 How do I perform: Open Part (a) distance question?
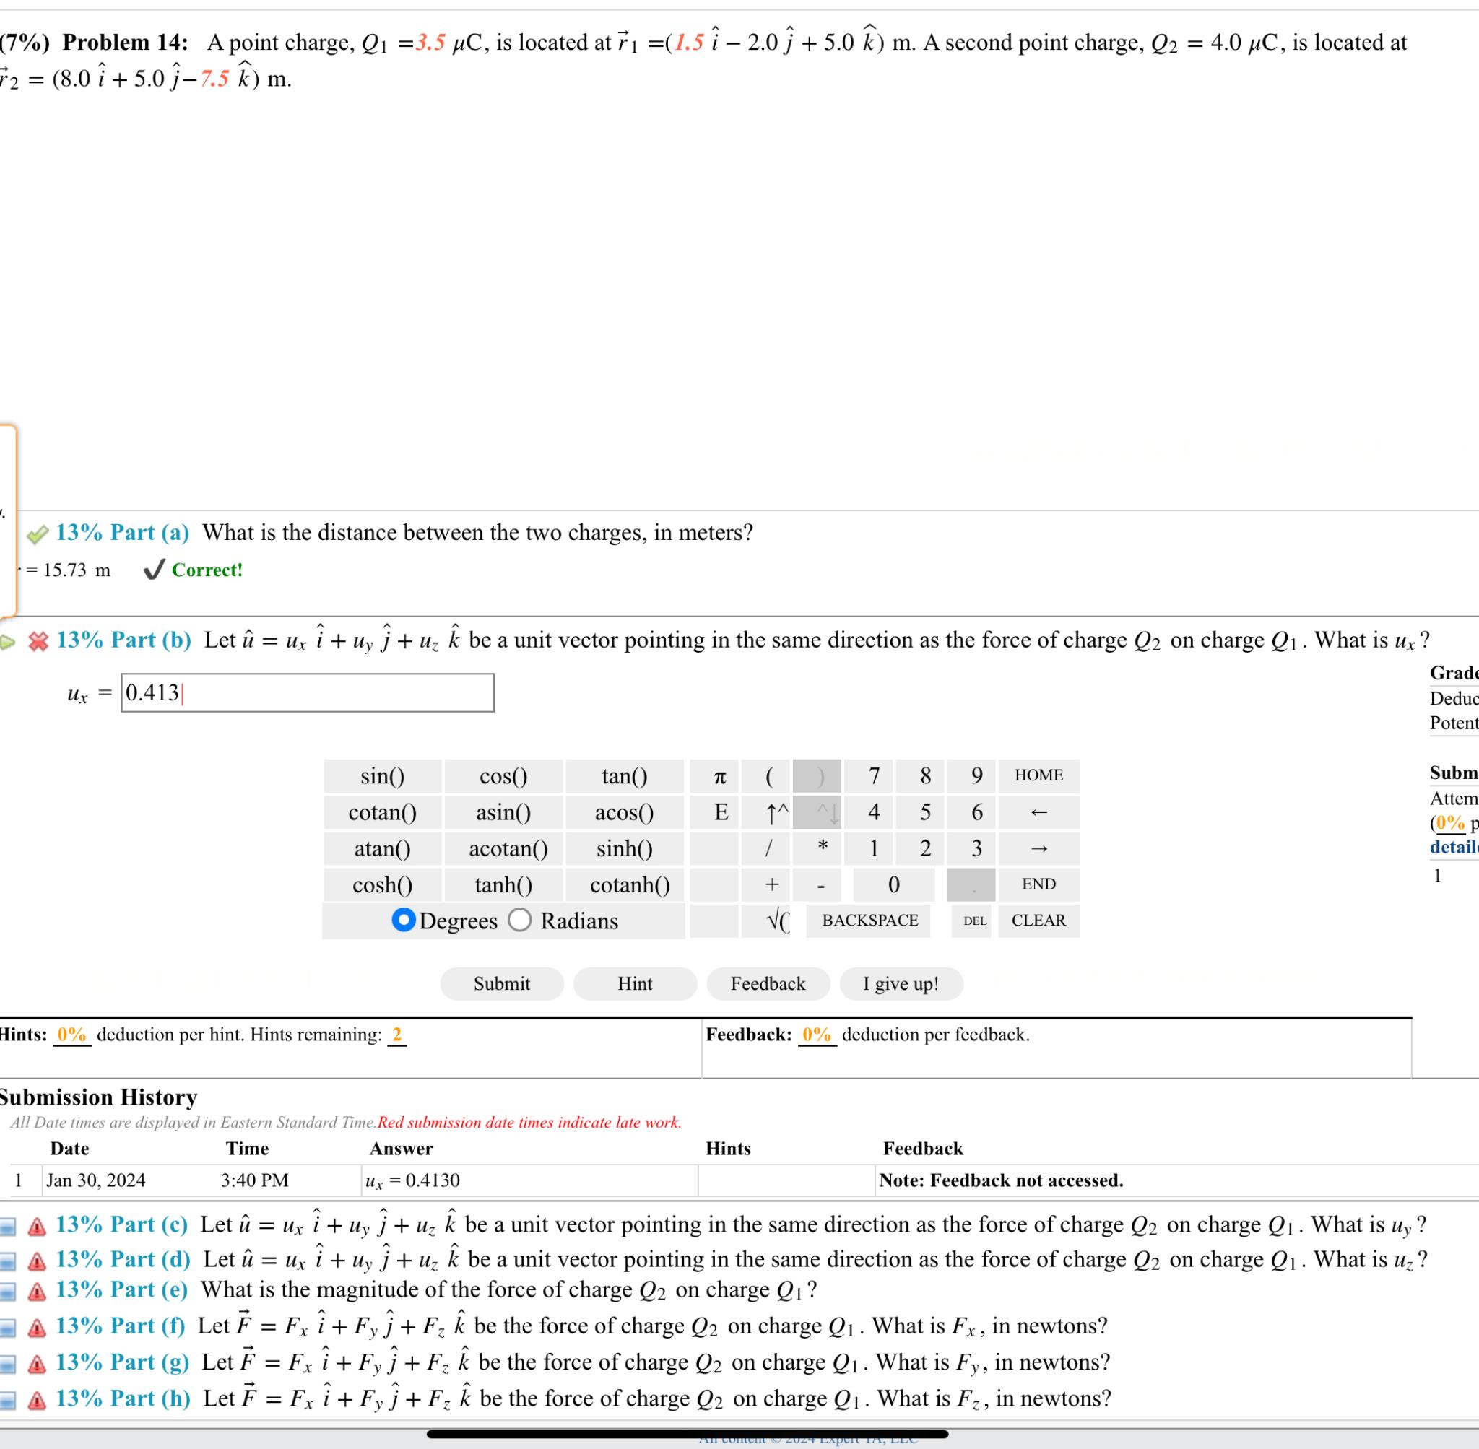(x=122, y=533)
